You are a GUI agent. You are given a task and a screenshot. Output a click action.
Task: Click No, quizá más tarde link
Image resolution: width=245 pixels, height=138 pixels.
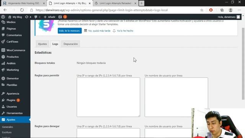pos(99,31)
